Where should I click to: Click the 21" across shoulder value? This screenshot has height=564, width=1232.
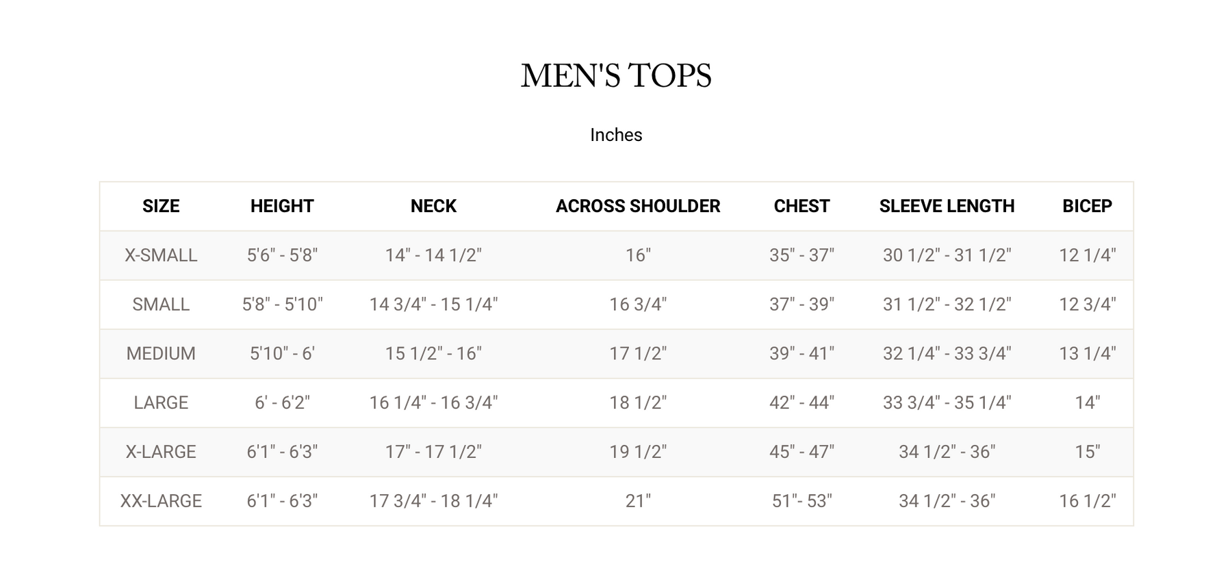point(638,502)
